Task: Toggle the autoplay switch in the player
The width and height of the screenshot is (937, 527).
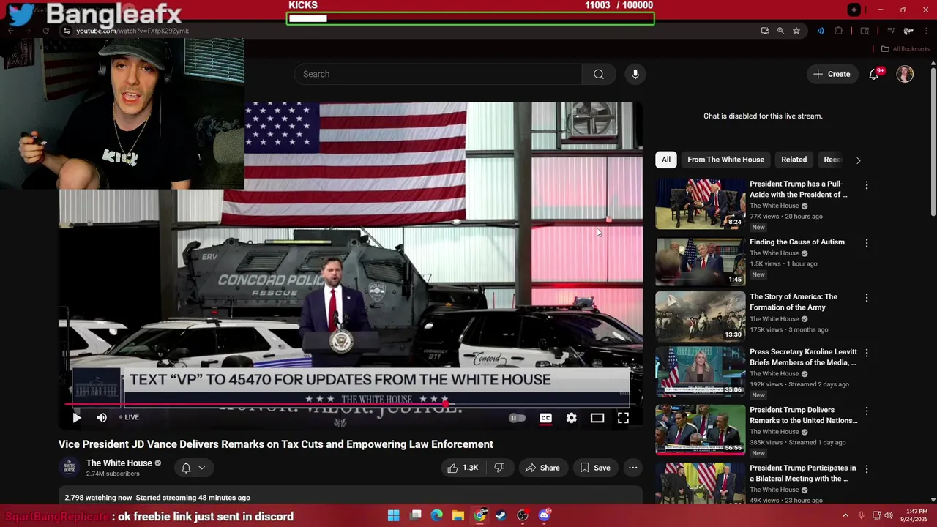Action: point(518,418)
